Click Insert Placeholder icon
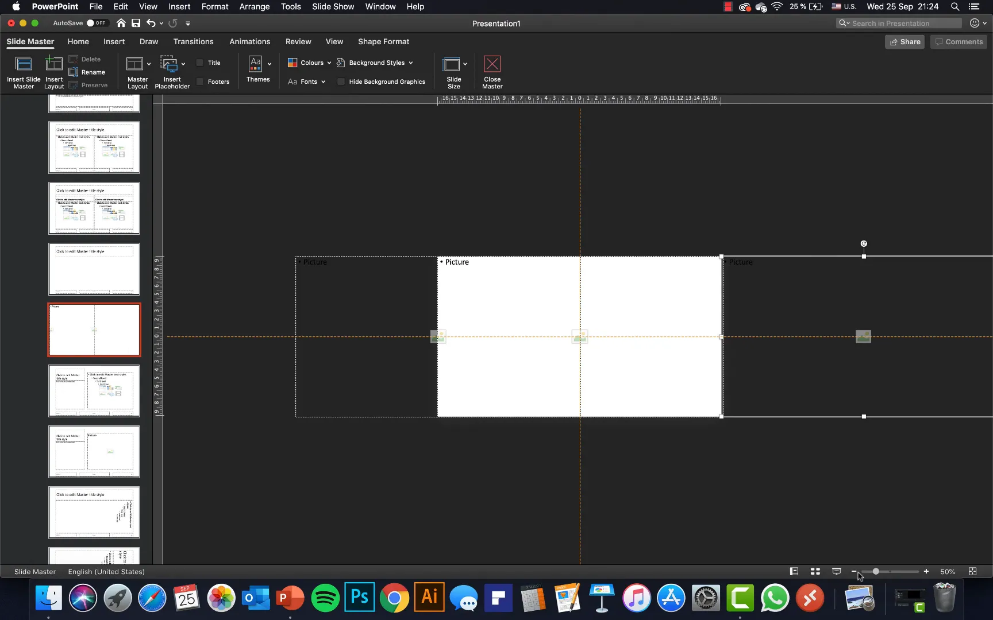This screenshot has width=993, height=620. pyautogui.click(x=169, y=64)
